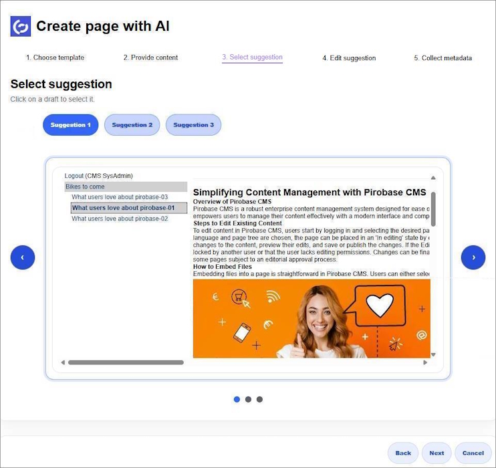Click the previous suggestion arrow button

tap(23, 257)
